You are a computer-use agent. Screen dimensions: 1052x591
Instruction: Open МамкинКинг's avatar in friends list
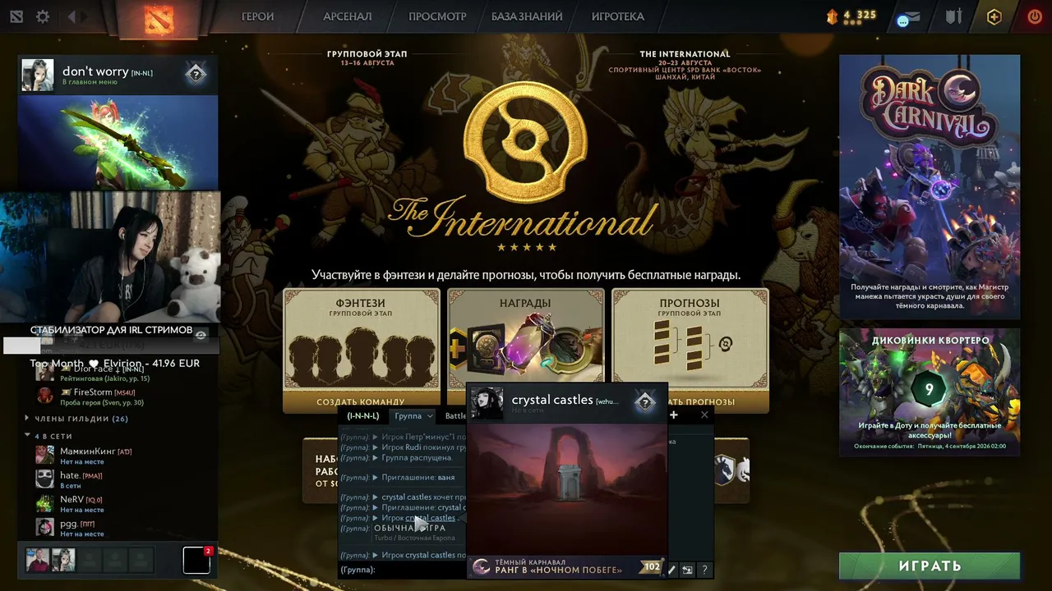(45, 455)
